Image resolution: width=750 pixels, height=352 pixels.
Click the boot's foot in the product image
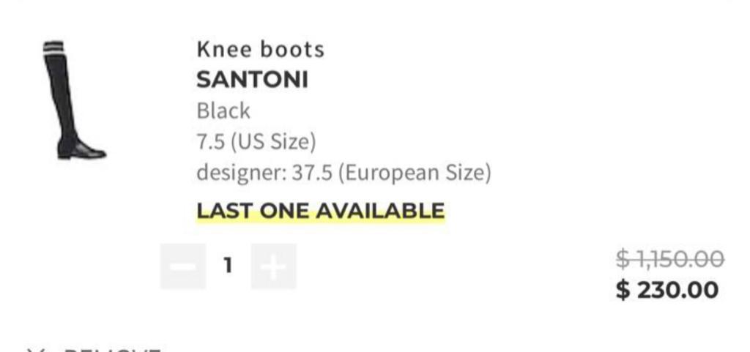84,151
